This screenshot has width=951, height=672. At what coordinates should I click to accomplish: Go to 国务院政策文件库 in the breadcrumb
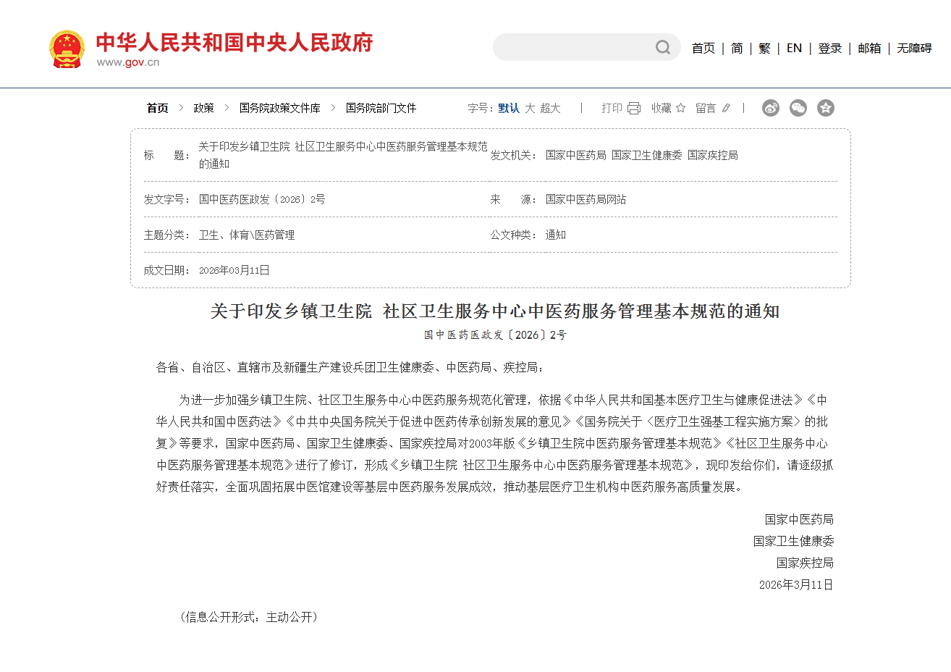pos(279,108)
